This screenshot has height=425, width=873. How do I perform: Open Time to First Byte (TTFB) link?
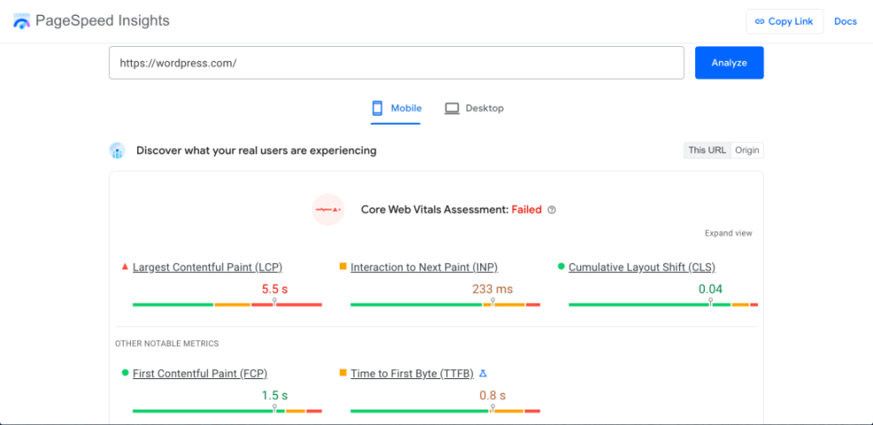pyautogui.click(x=412, y=373)
